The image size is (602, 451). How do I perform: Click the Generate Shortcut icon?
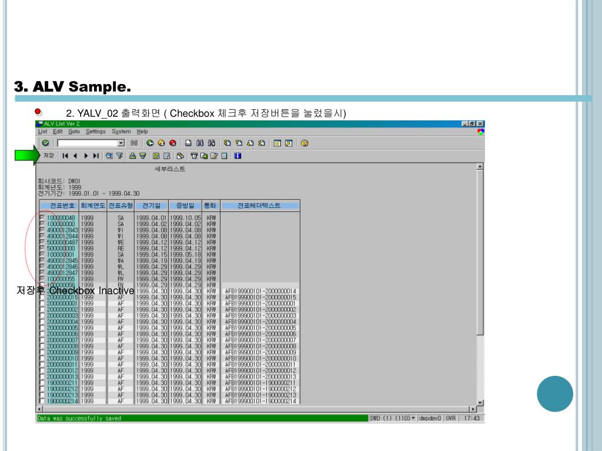289,143
